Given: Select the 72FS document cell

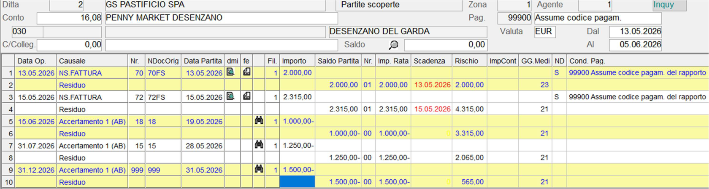Looking at the screenshot, I should tap(163, 97).
